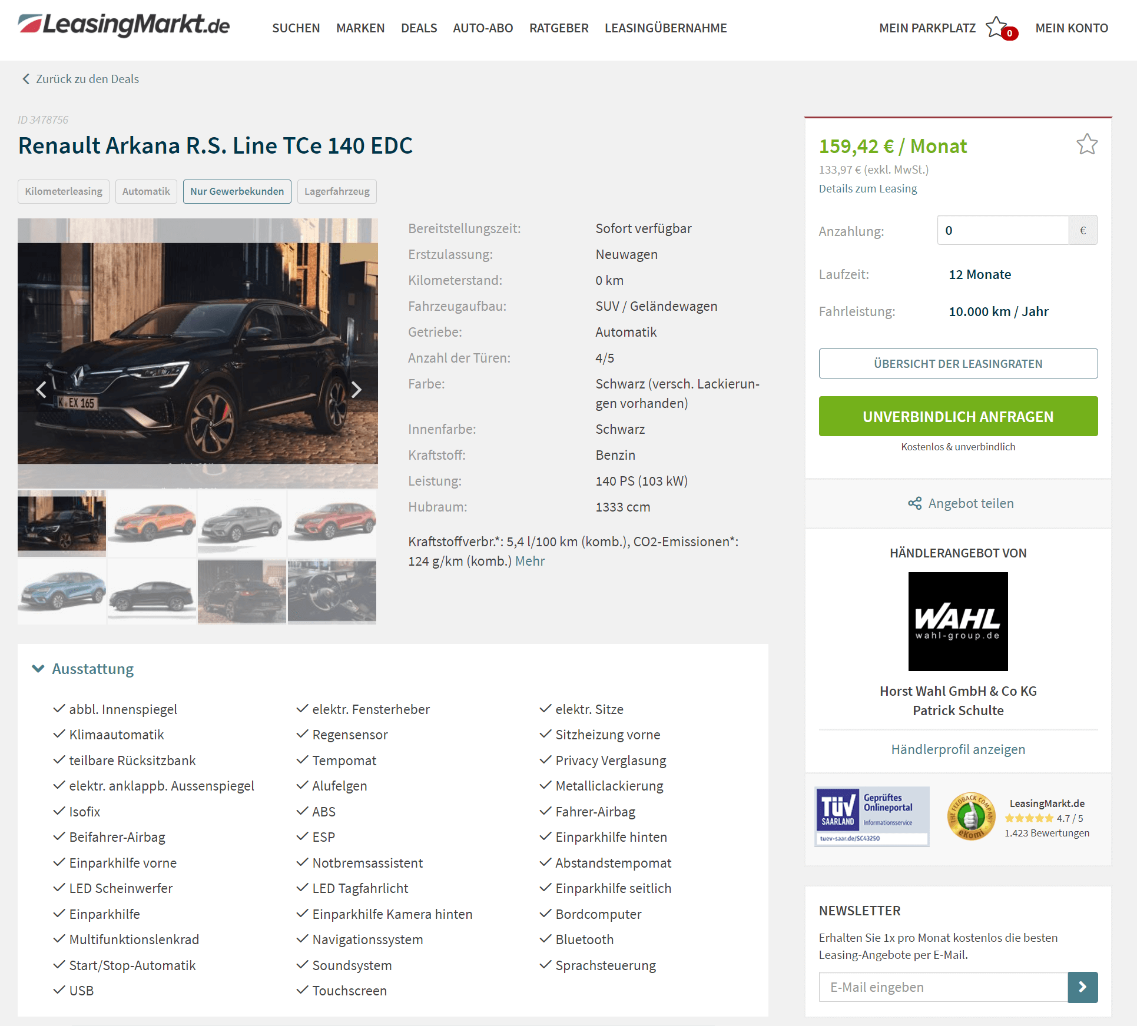The height and width of the screenshot is (1026, 1137).
Task: Submit newsletter with the arrow button
Action: coord(1082,987)
